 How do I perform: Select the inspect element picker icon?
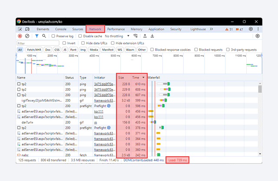pyautogui.click(x=20, y=29)
